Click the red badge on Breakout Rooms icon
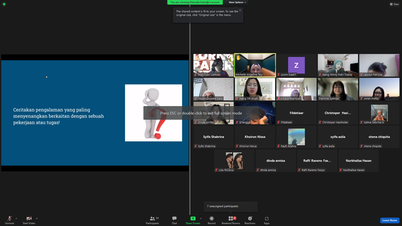Image resolution: width=402 pixels, height=226 pixels. coord(234,218)
